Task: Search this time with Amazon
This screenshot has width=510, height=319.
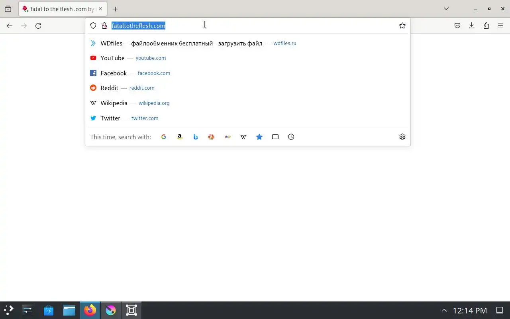Action: (180, 137)
